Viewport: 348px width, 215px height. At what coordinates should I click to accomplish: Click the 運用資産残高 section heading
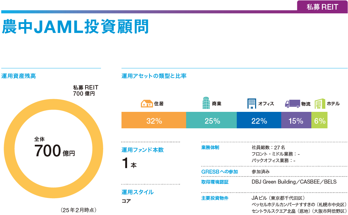pos(18,76)
